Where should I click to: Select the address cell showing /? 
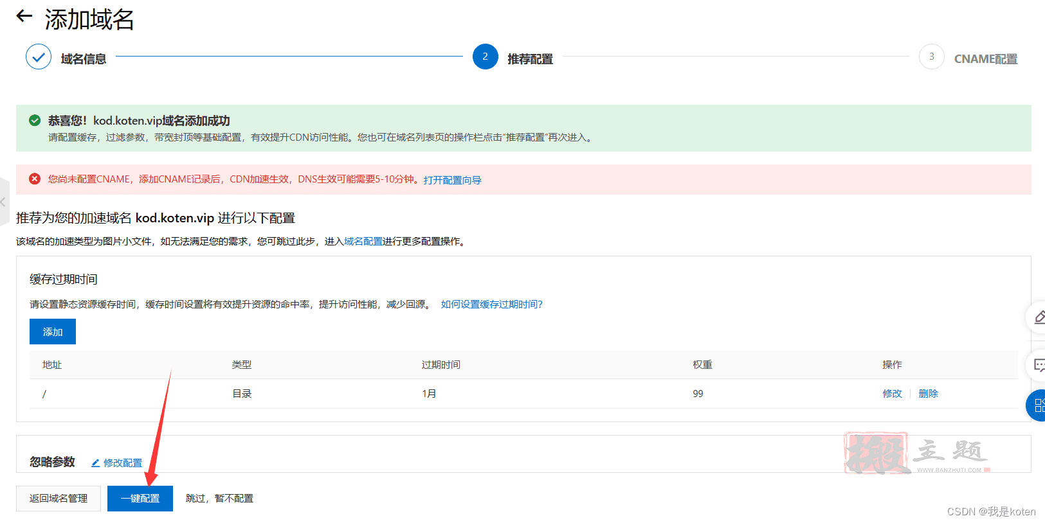pyautogui.click(x=44, y=394)
